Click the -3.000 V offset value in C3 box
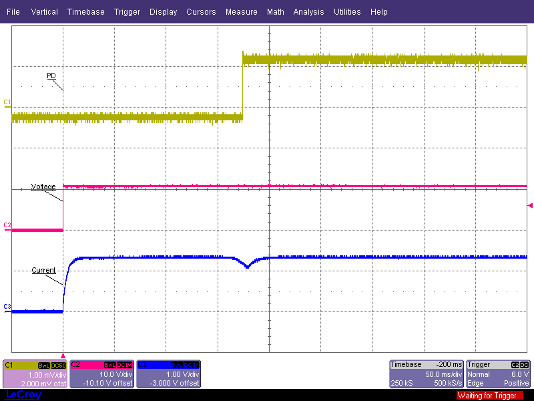Image resolution: width=534 pixels, height=401 pixels. point(174,383)
